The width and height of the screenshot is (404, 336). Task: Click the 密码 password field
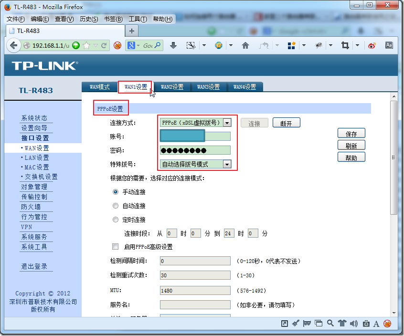195,150
